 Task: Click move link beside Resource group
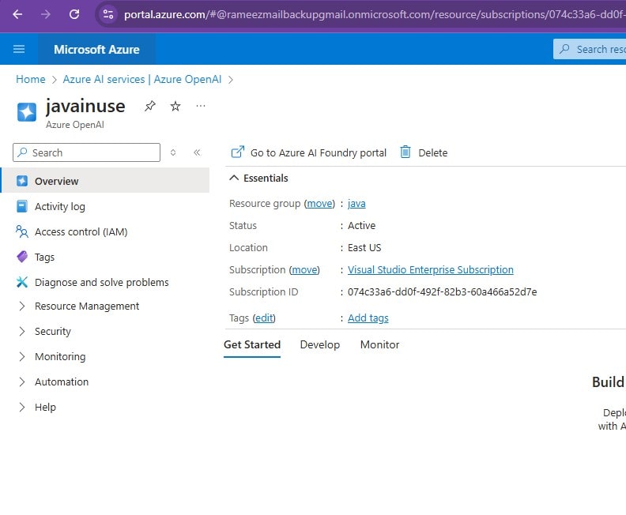(x=319, y=204)
